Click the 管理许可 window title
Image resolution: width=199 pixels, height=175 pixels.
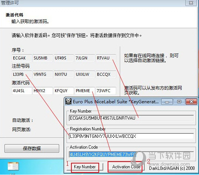point(10,3)
